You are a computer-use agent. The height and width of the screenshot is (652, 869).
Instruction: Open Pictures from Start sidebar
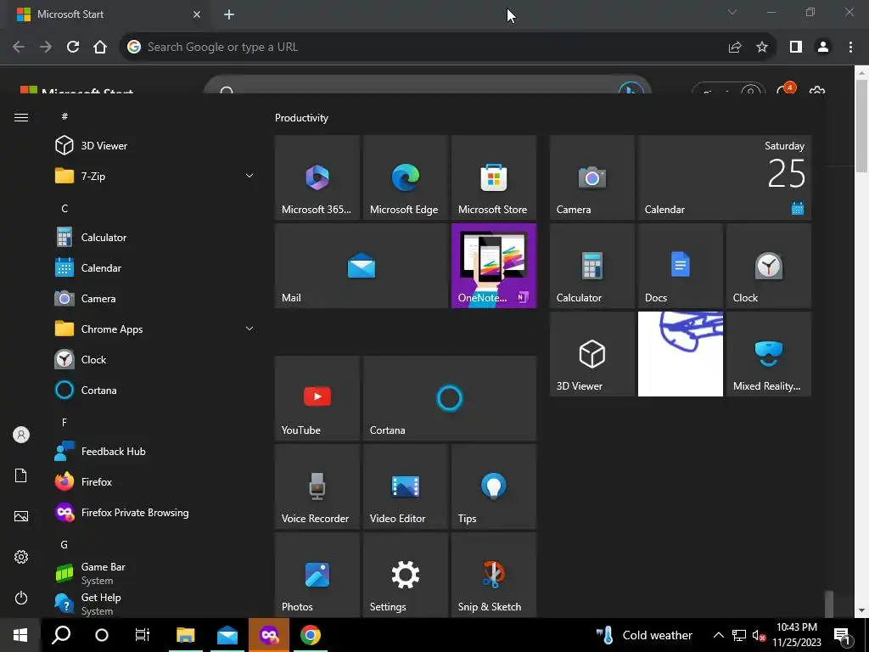[21, 516]
